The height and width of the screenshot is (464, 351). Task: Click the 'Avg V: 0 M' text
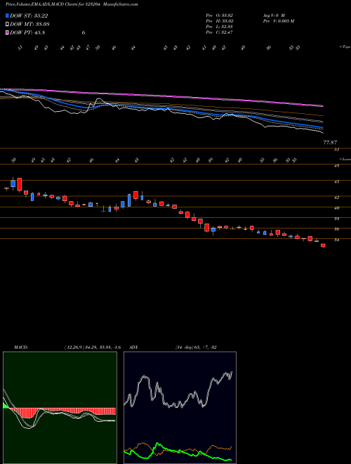click(274, 15)
